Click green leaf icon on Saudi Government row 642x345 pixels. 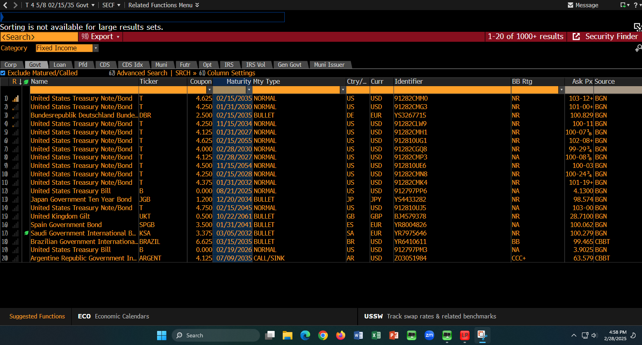[26, 233]
